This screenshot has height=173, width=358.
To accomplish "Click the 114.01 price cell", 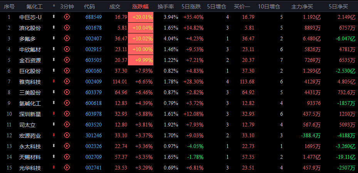I will (x=120, y=82).
